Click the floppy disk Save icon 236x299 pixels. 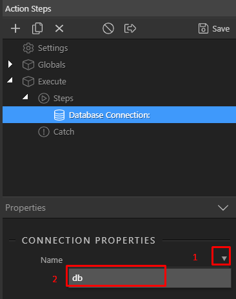pos(203,28)
